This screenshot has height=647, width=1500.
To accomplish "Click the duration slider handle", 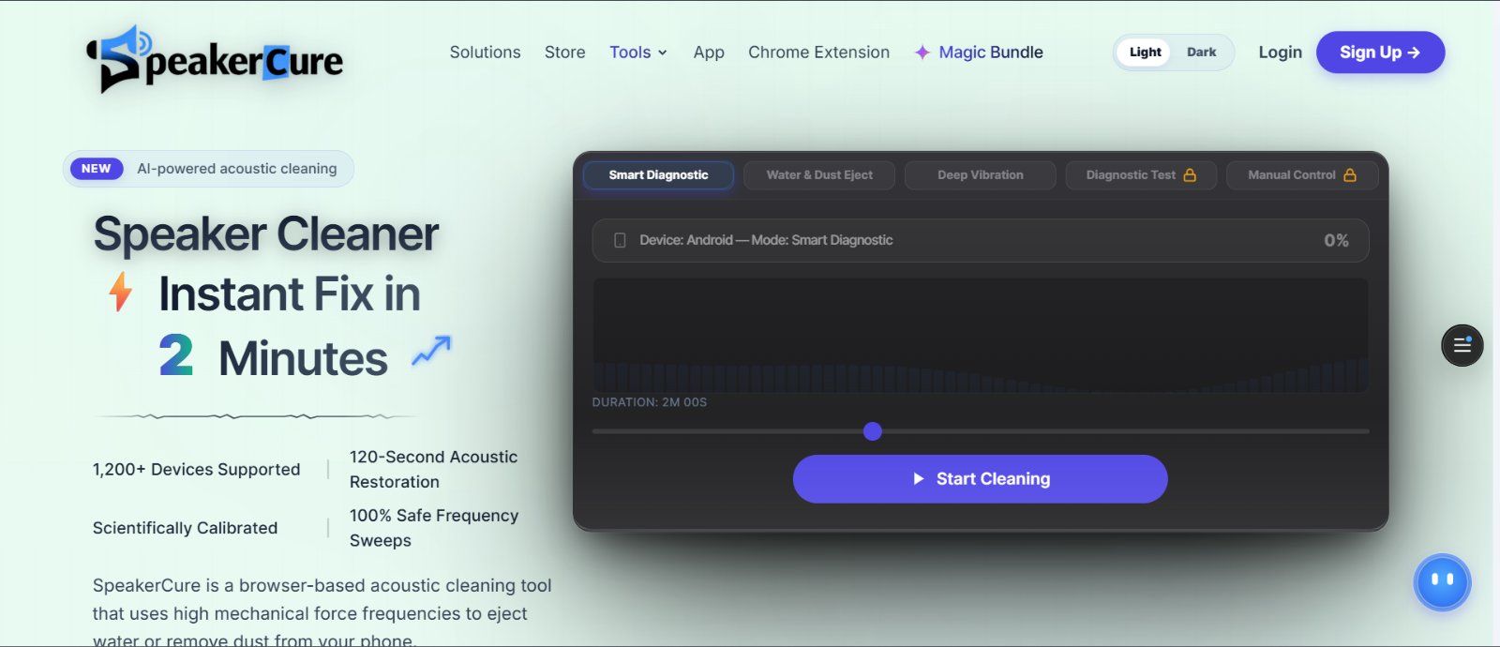I will coord(873,431).
